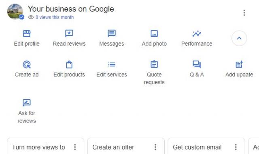
Task: Click the Add photo icon
Action: pos(154,33)
